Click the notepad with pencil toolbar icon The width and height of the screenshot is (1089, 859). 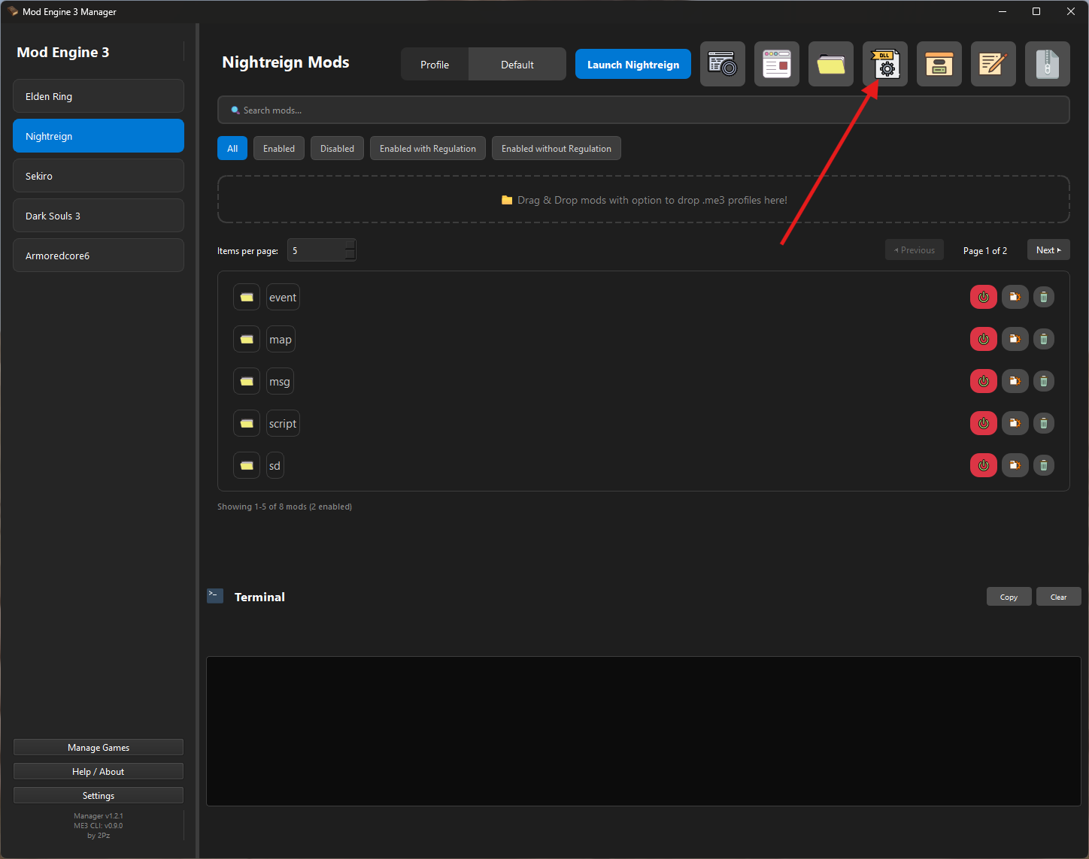[993, 65]
